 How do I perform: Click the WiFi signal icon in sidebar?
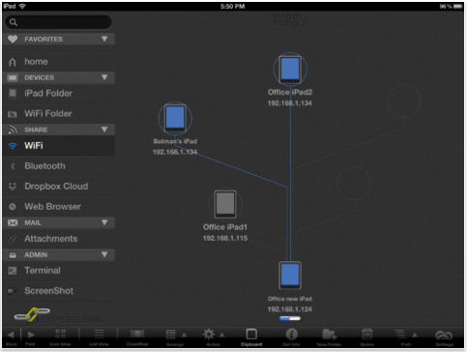pyautogui.click(x=13, y=146)
